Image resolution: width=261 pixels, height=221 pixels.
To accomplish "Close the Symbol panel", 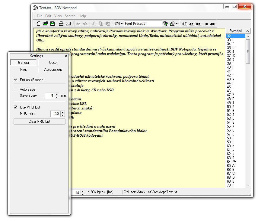I will 247,31.
